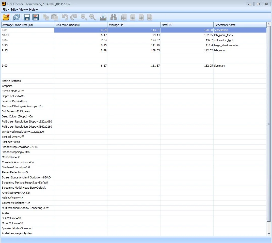Click the Min Frame Time(ms) column header
The image size is (272, 243).
pos(81,25)
